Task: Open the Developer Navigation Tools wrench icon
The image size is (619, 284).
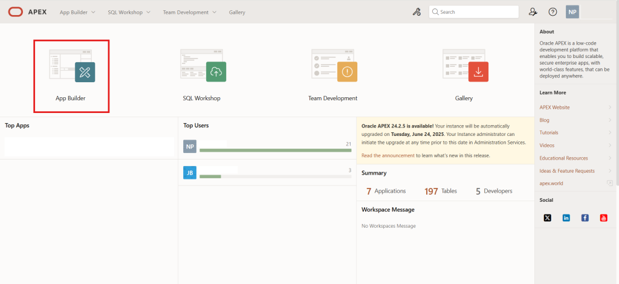Action: tap(416, 12)
